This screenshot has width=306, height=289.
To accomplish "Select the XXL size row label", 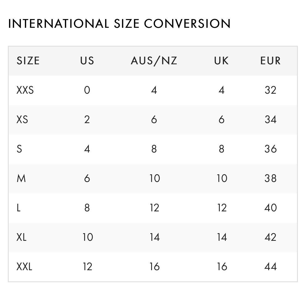I will [24, 267].
